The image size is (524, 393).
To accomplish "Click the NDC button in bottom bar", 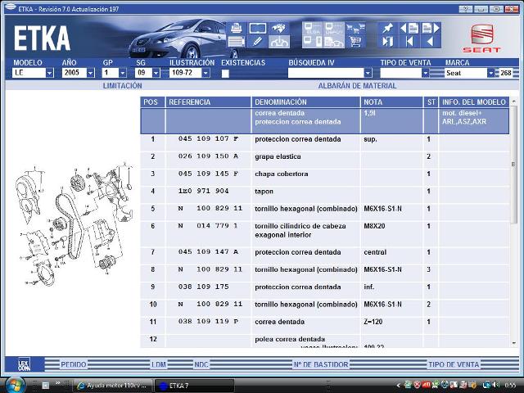I will 201,364.
